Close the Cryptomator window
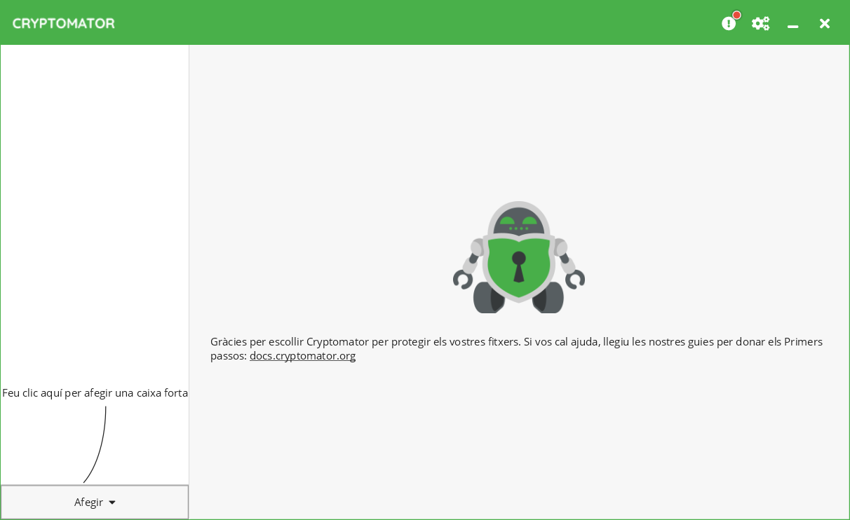The width and height of the screenshot is (850, 520). coord(825,23)
